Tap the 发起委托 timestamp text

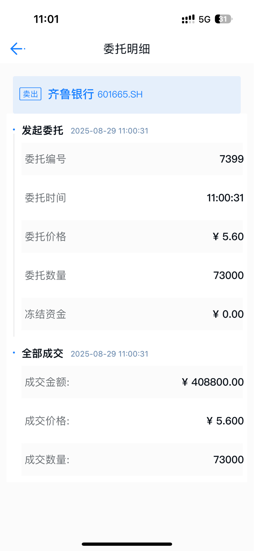tap(109, 131)
